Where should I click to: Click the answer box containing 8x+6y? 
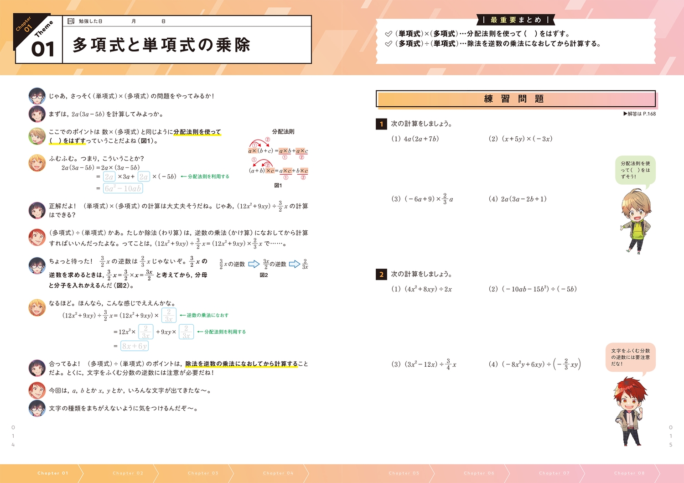click(x=135, y=346)
